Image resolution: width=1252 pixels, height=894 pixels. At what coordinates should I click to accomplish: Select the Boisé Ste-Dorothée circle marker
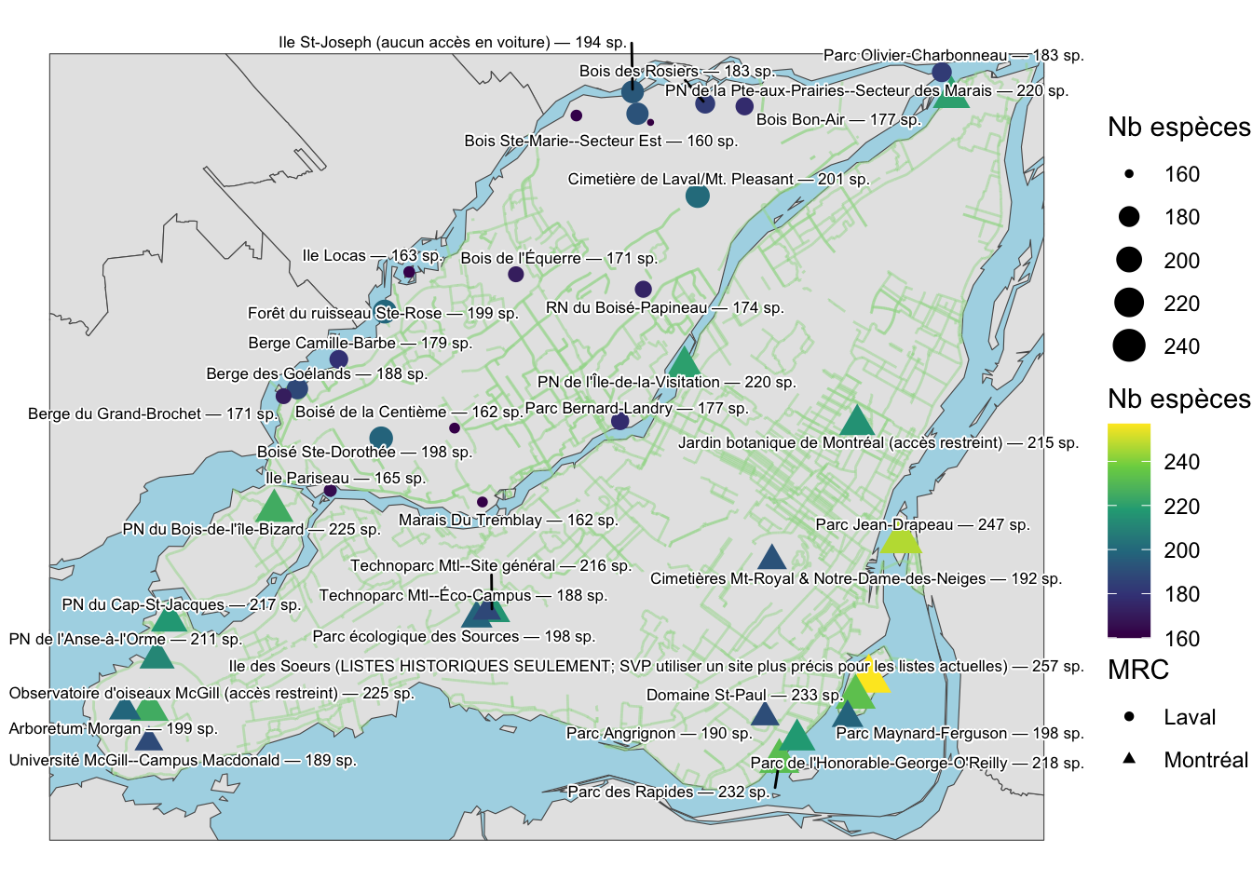coord(381,437)
